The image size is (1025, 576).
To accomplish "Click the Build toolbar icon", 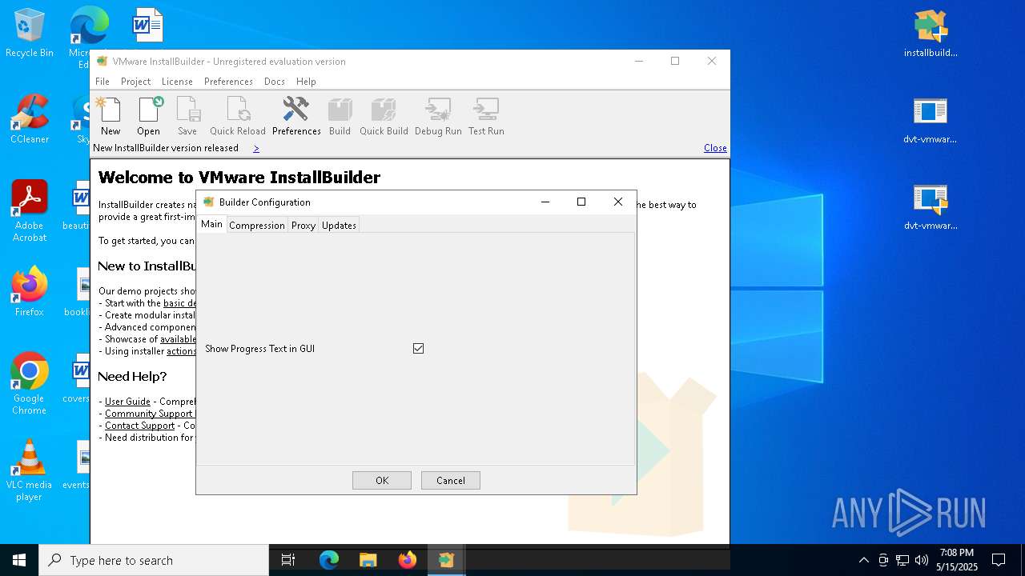I will tap(340, 116).
